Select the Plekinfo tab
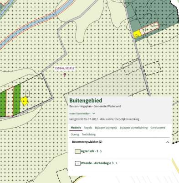Image resolution: width=179 pixels, height=183 pixels. 76,128
